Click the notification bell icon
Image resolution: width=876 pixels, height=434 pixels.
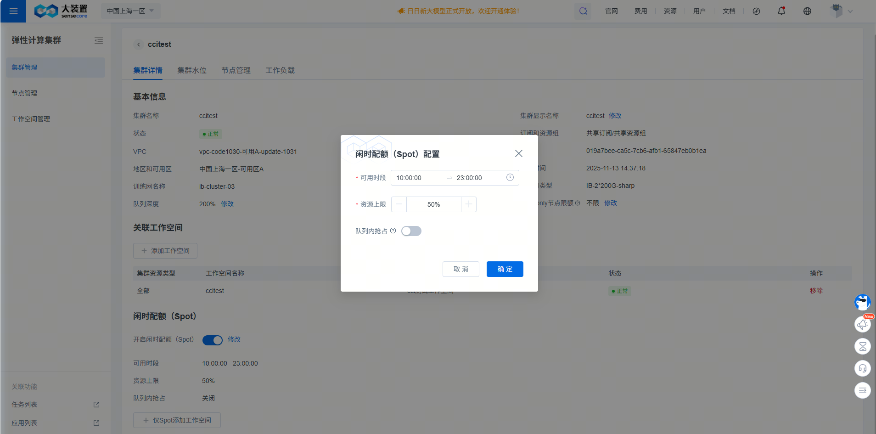781,11
